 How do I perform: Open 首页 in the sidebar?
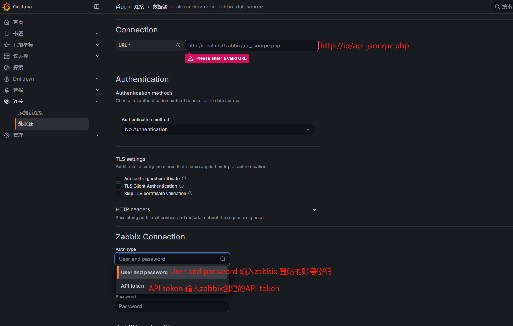18,22
